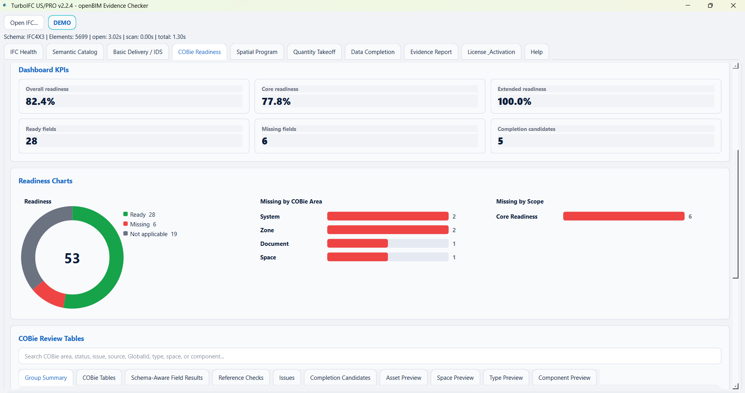Click the Core Readiness scope bar
The height and width of the screenshot is (393, 745).
pyautogui.click(x=624, y=216)
